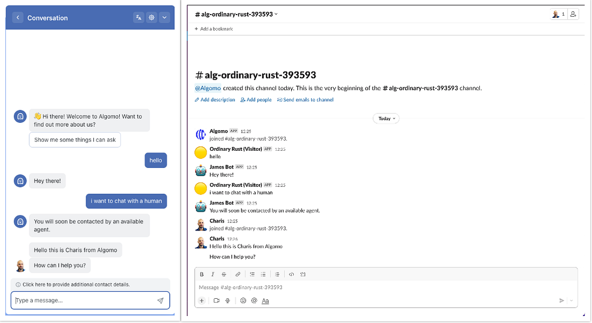Click the 'i want to chat with a human' chat bubble

tap(126, 201)
